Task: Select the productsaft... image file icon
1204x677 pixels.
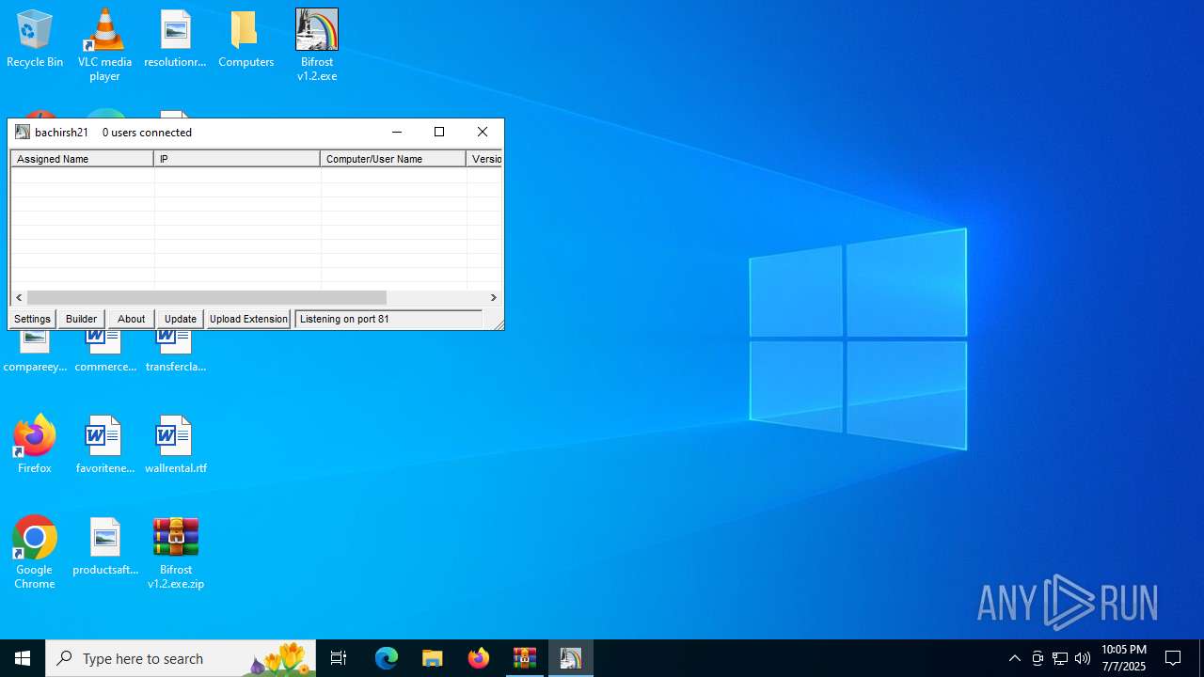Action: (x=105, y=546)
